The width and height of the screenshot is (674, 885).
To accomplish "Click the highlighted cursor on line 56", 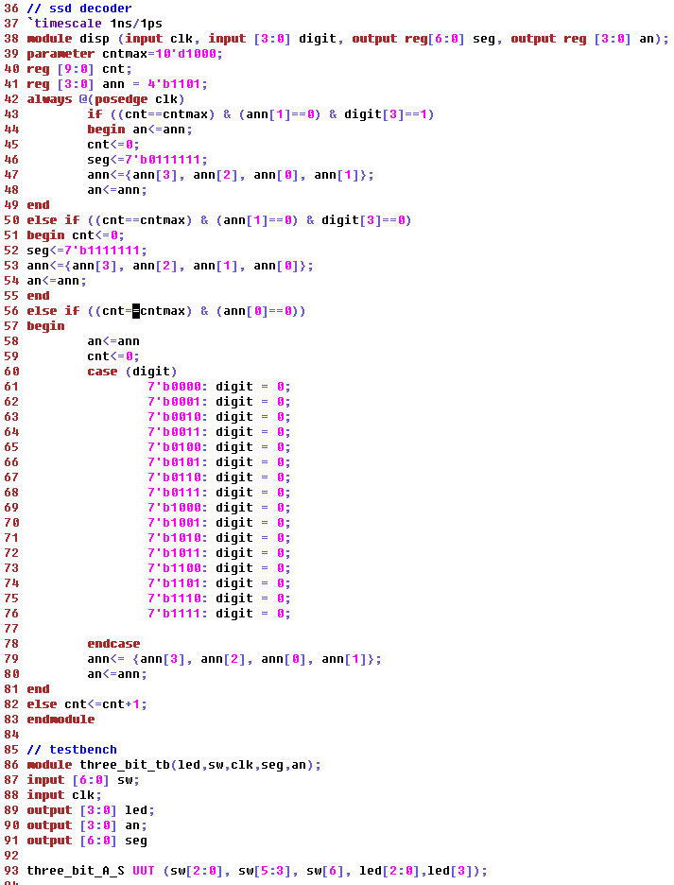I will tap(135, 311).
